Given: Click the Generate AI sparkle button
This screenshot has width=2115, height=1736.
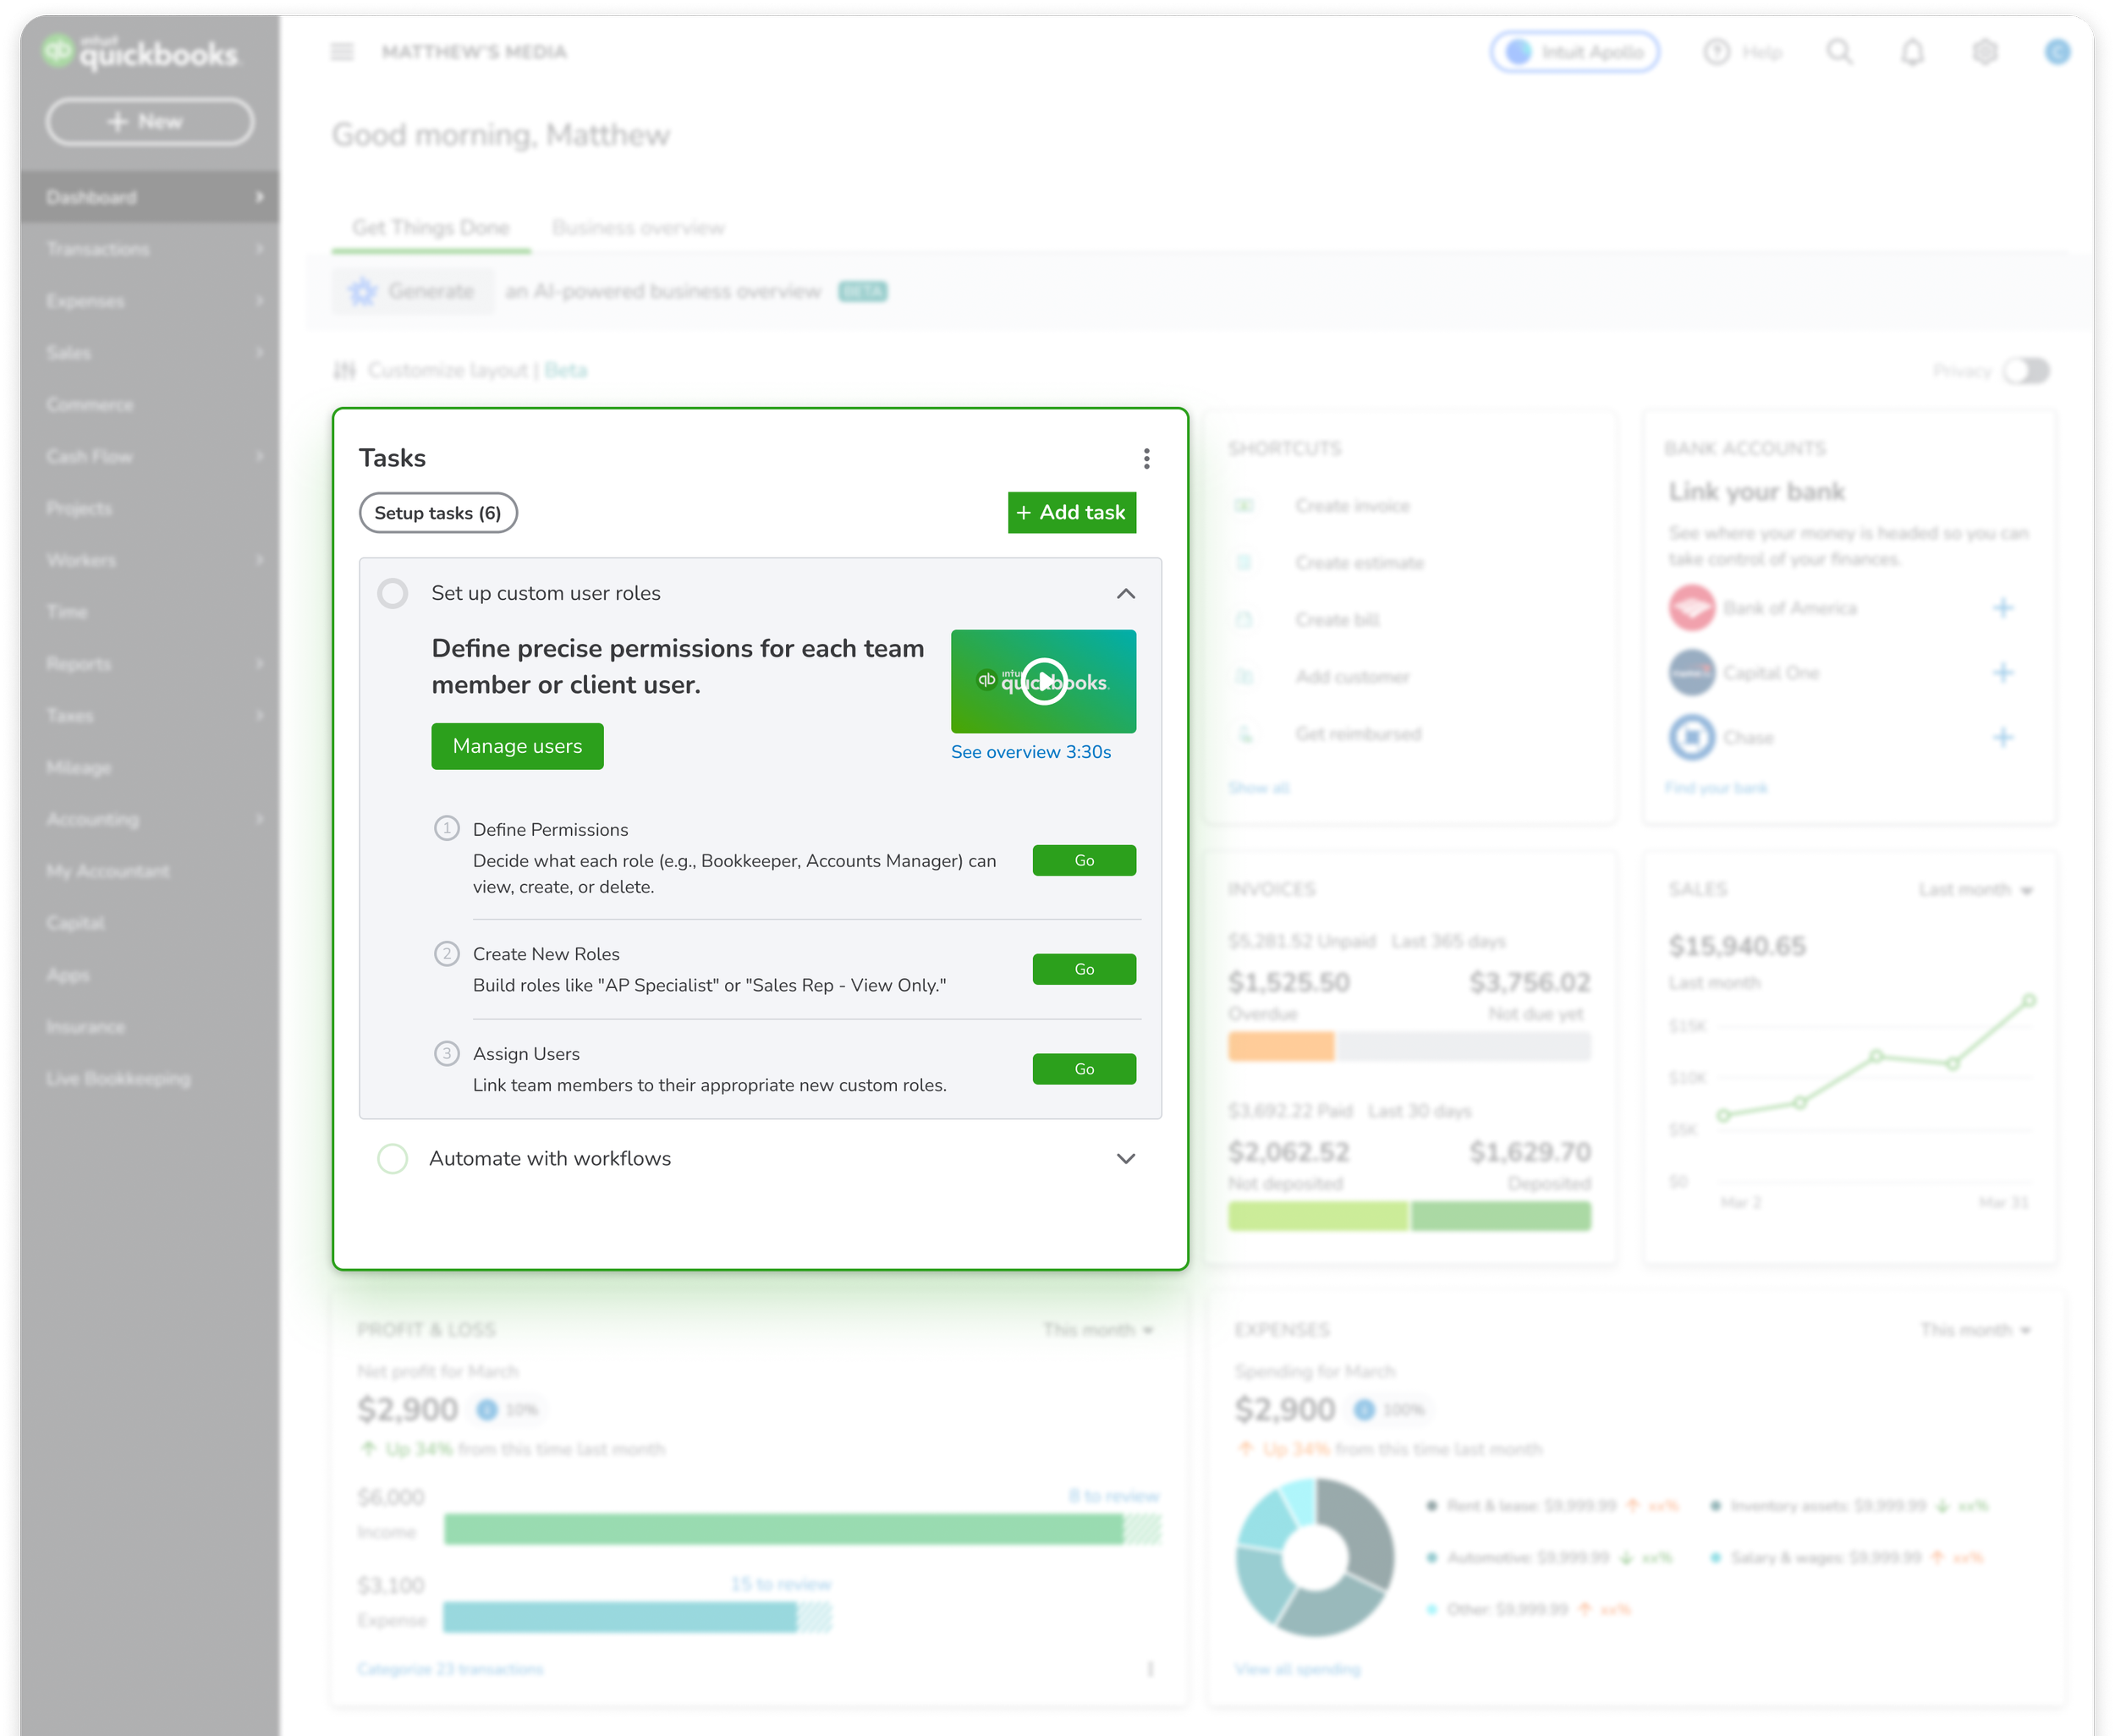Looking at the screenshot, I should pos(412,291).
